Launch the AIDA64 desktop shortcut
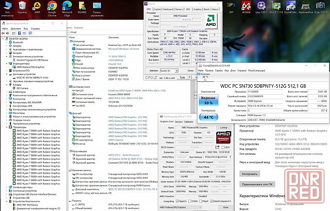 [246, 7]
